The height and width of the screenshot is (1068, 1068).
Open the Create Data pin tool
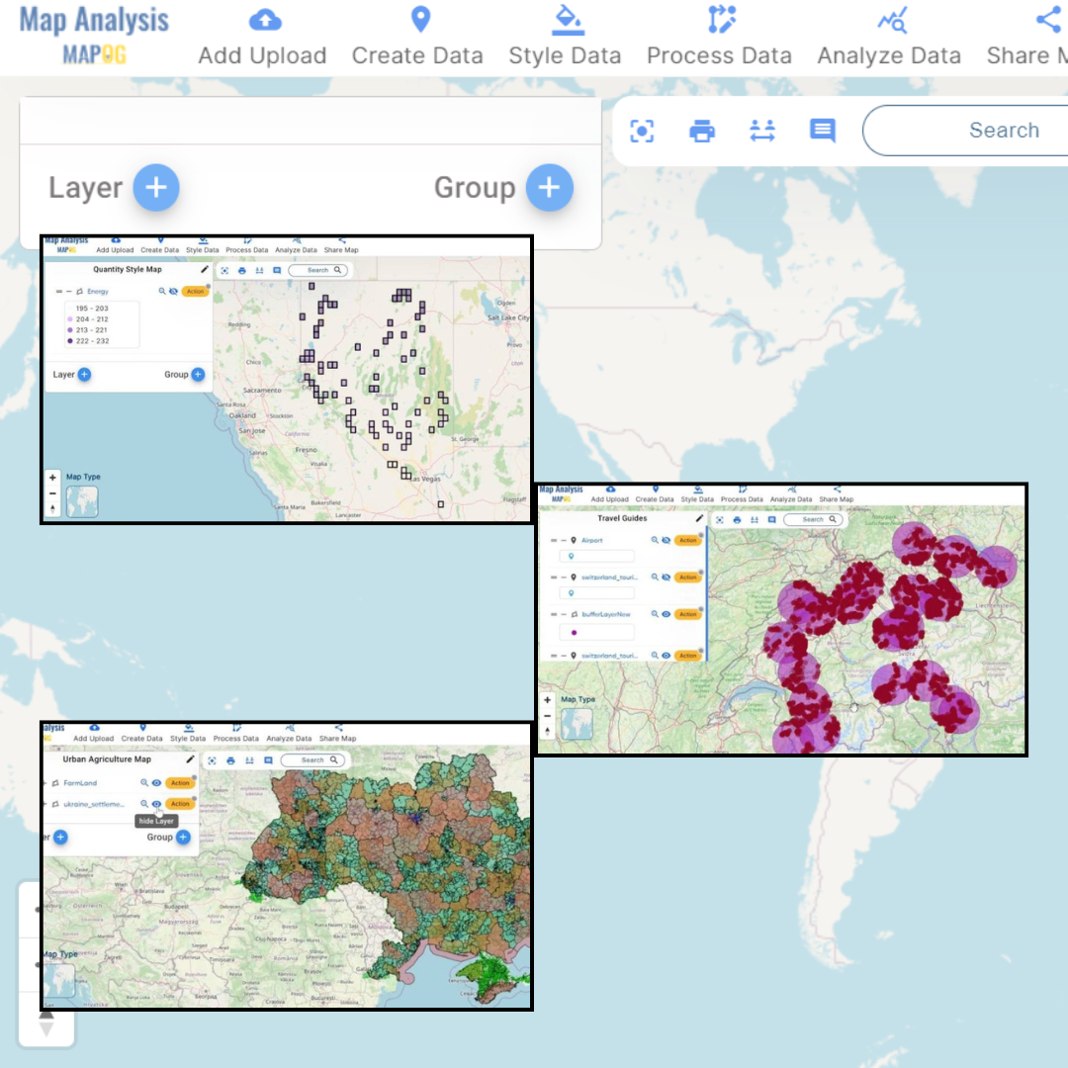pos(418,19)
